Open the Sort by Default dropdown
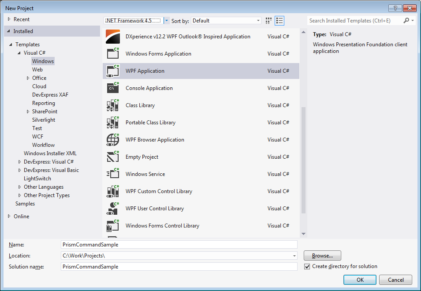Viewport: 421px width, 291px height. (x=258, y=21)
